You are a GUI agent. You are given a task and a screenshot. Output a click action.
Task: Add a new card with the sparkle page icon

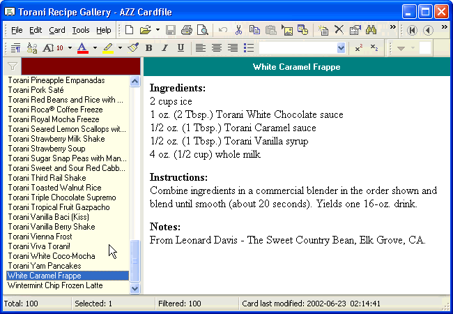(323, 30)
